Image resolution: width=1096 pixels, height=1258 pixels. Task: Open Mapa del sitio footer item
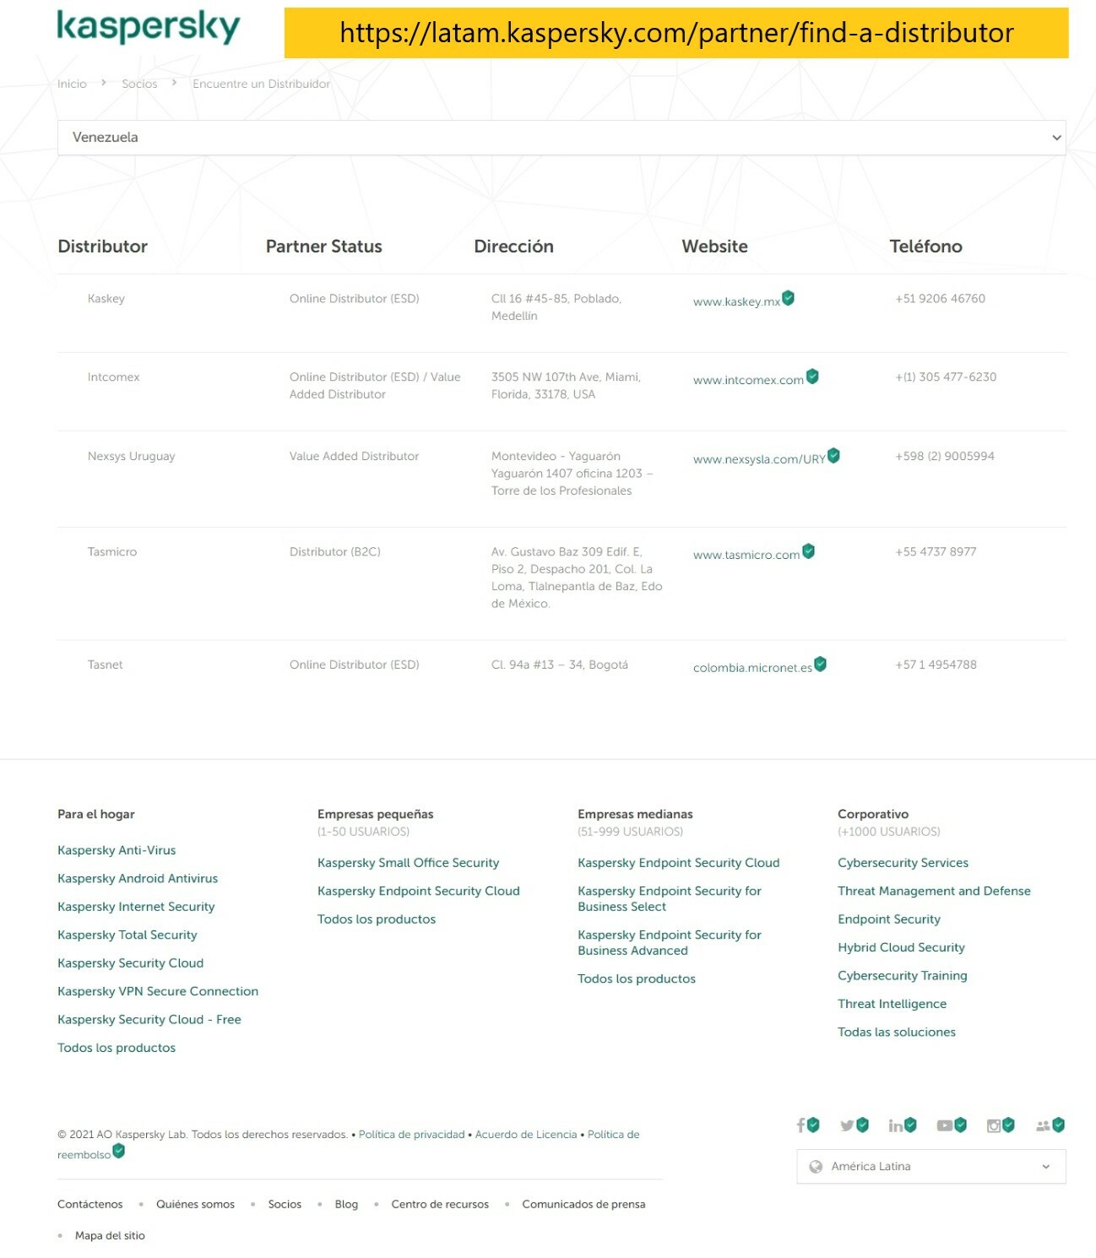pyautogui.click(x=110, y=1235)
